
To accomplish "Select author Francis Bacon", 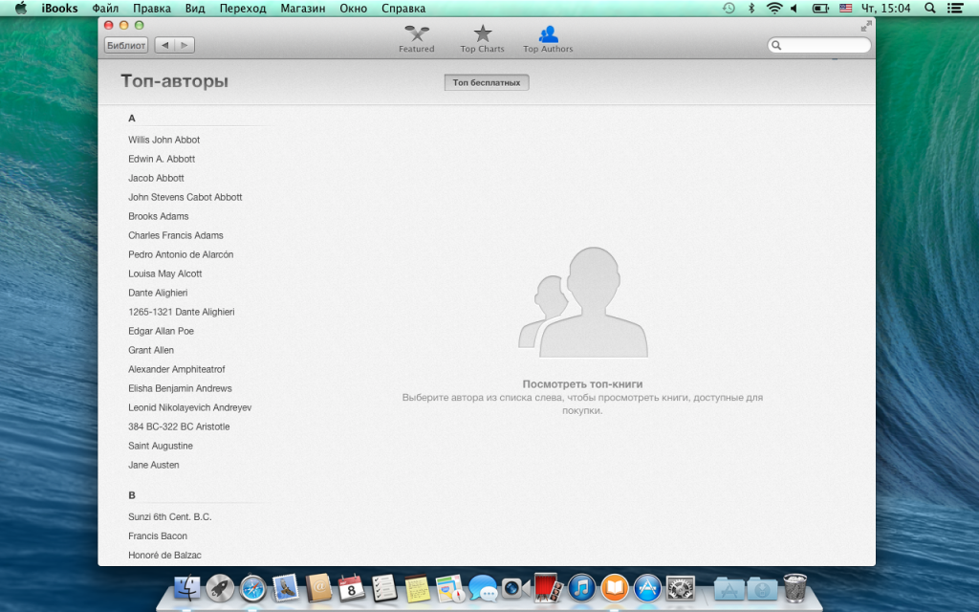I will click(x=158, y=535).
